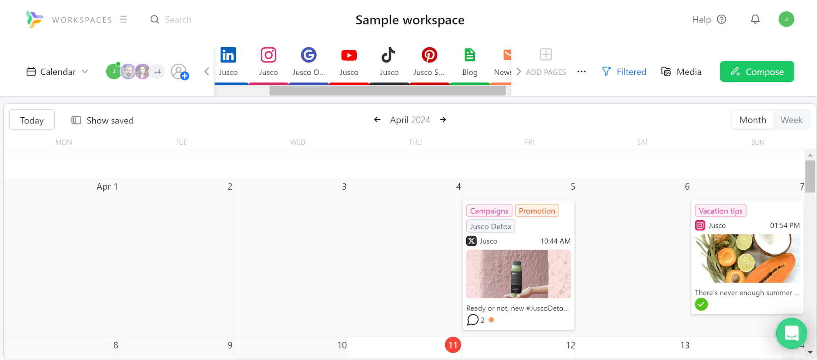
Task: Open the Blog page tab
Action: pos(470,62)
